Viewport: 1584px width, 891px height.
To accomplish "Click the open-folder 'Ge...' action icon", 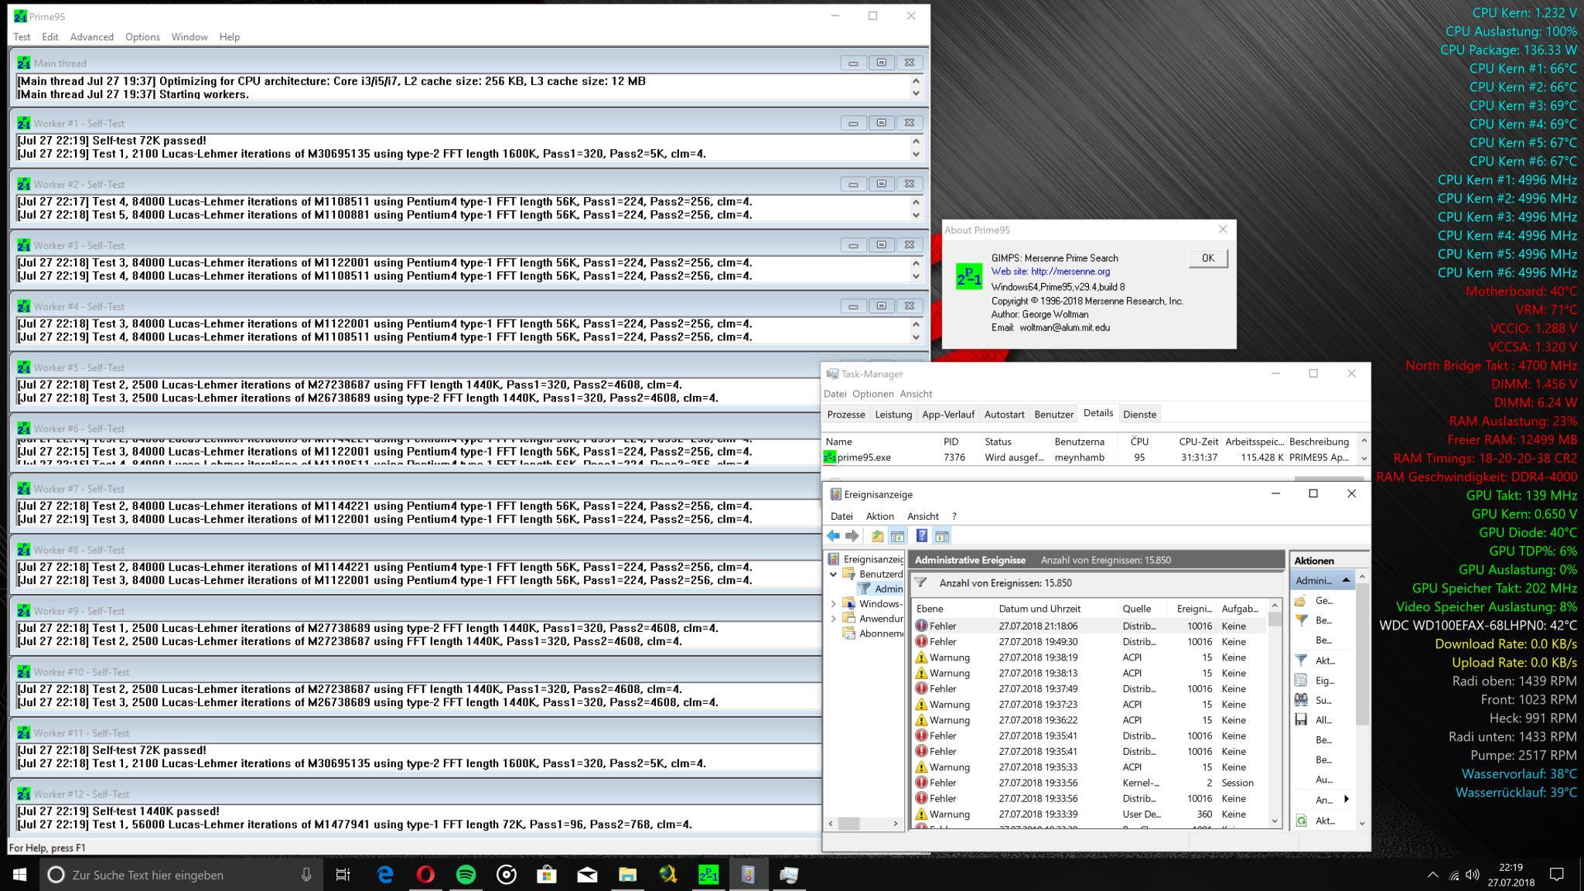I will click(x=1301, y=601).
